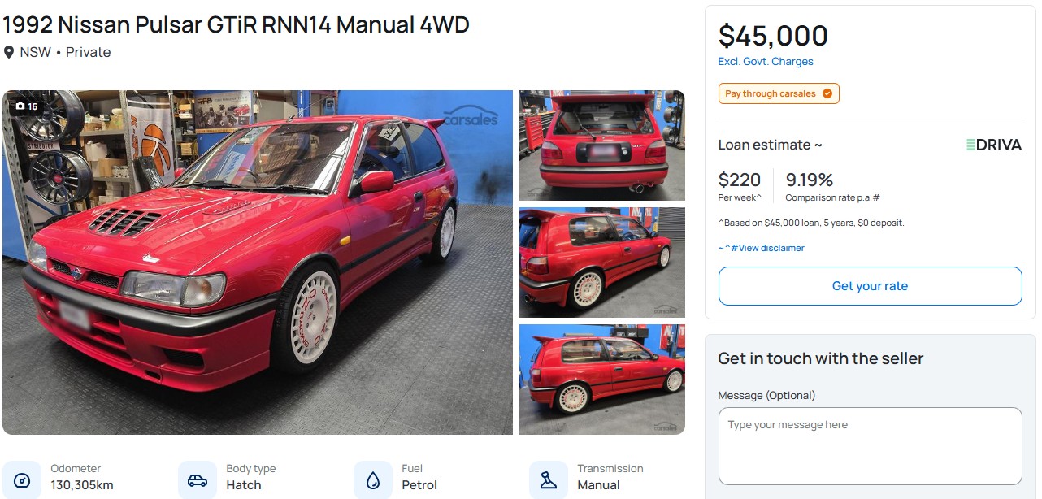Click the body type car icon
Viewport: 1042px width, 499px height.
pyautogui.click(x=198, y=480)
